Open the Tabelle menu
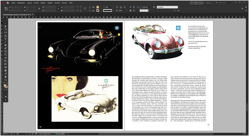249x136 pixels. [x=50, y=3]
